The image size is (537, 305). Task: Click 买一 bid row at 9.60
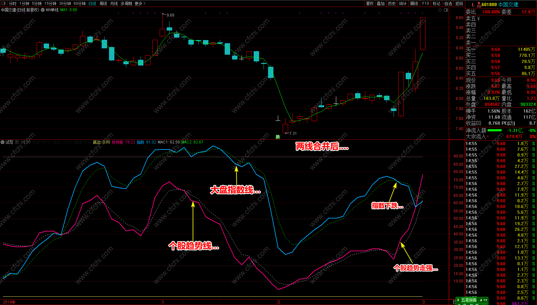click(501, 49)
